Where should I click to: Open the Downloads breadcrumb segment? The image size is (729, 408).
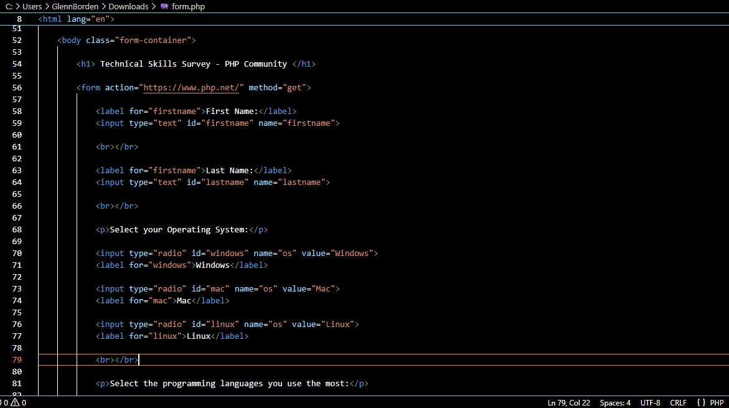click(128, 6)
